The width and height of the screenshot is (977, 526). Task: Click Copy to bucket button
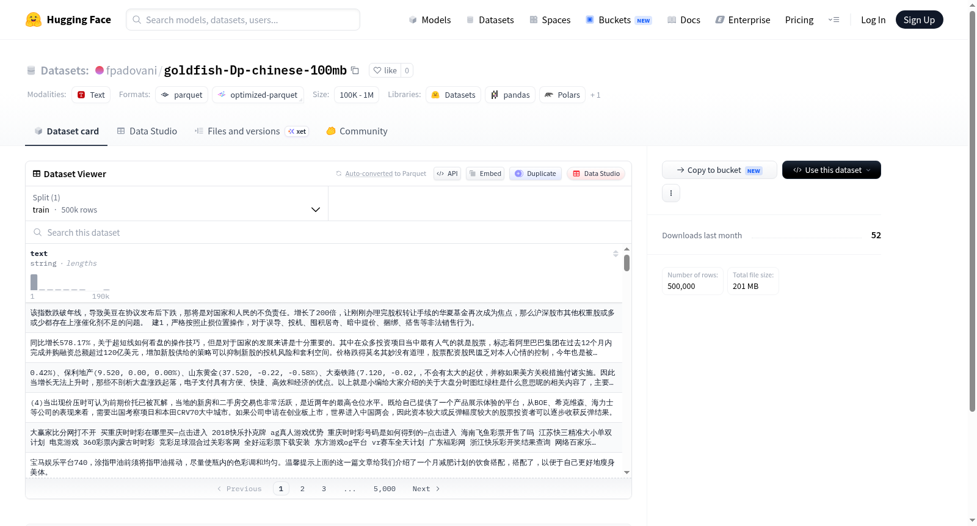tap(719, 170)
